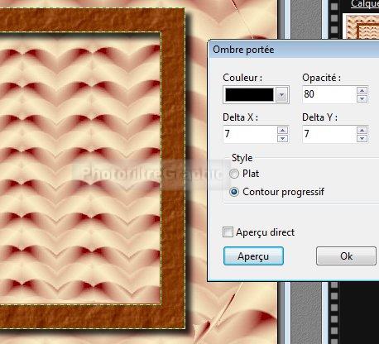Enable the Aperçu direct checkbox

[x=228, y=232]
